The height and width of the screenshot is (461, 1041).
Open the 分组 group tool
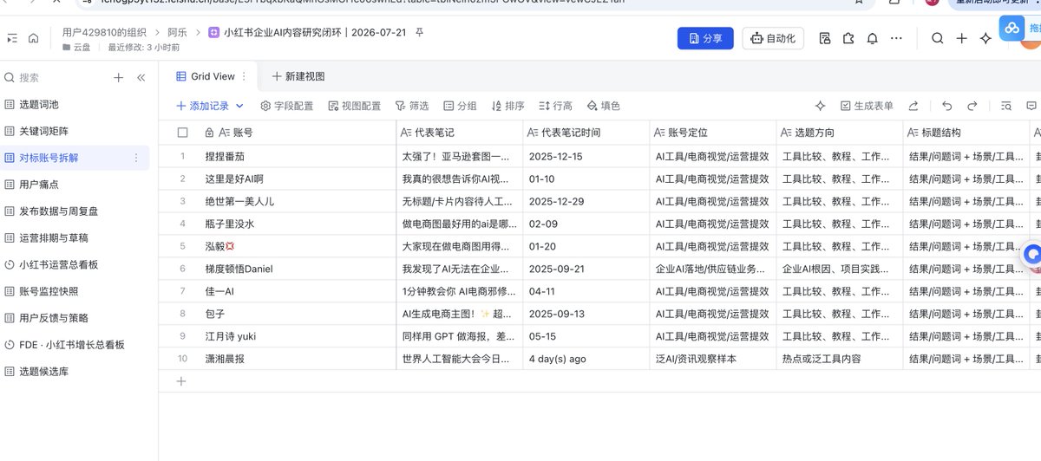(460, 106)
